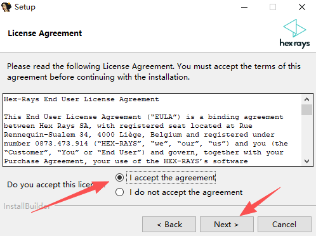The width and height of the screenshot is (316, 236).
Task: Minimize the Setup window
Action: (x=244, y=7)
